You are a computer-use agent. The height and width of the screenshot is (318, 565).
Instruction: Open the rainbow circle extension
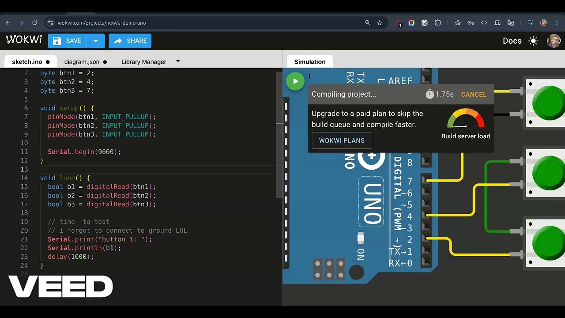point(411,23)
